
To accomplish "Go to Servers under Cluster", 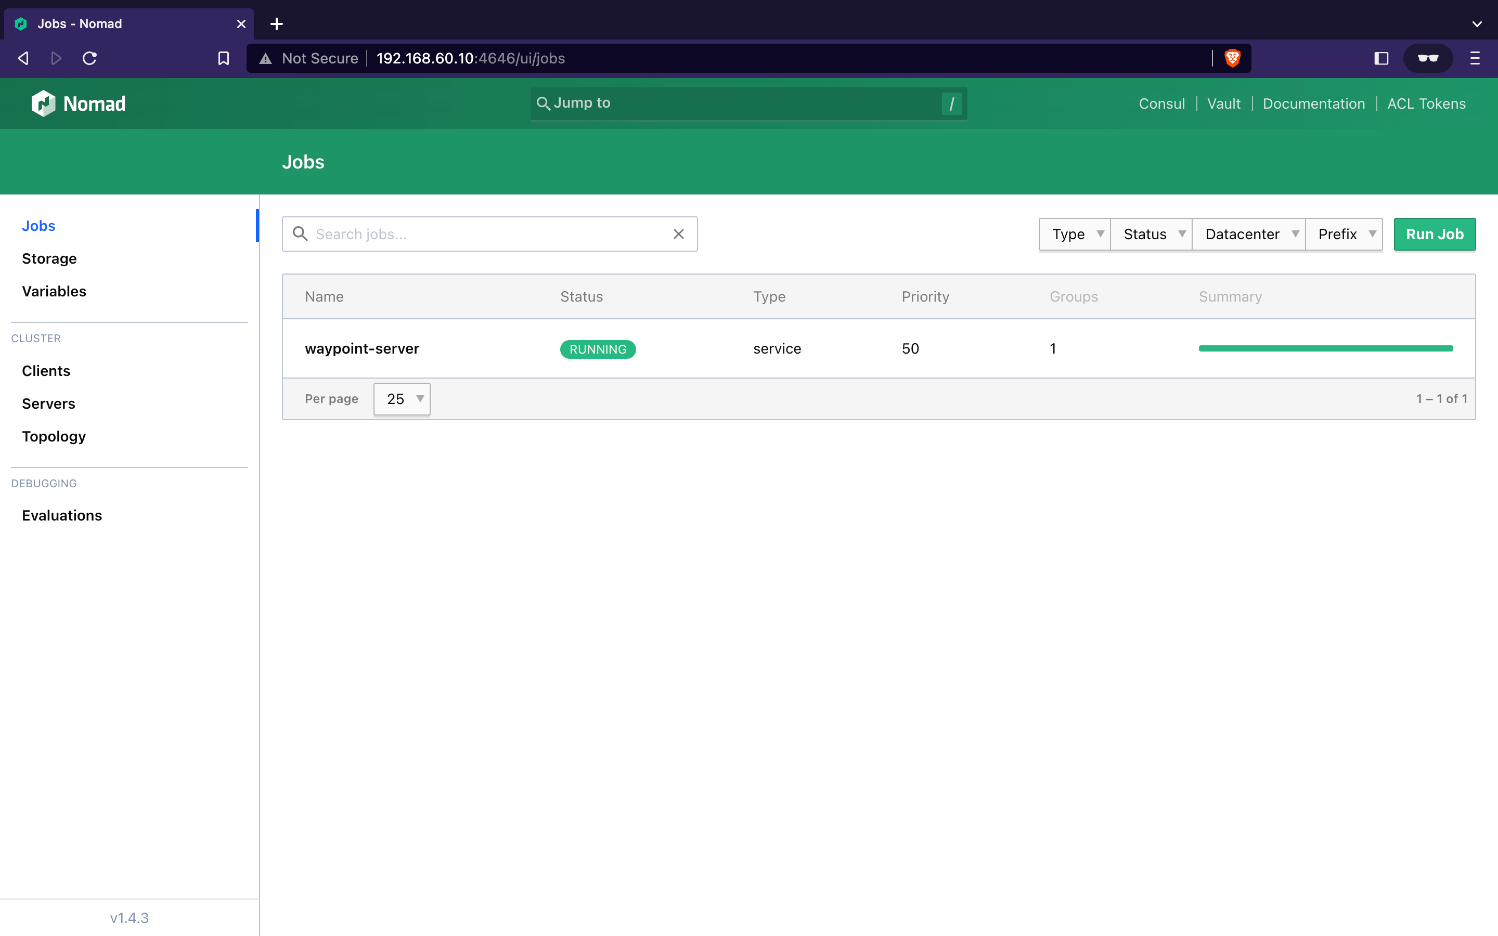I will (x=48, y=404).
